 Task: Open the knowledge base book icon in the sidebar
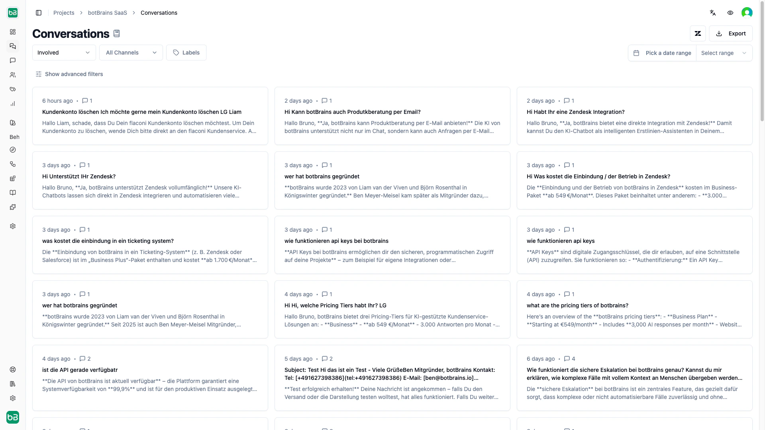click(x=13, y=193)
